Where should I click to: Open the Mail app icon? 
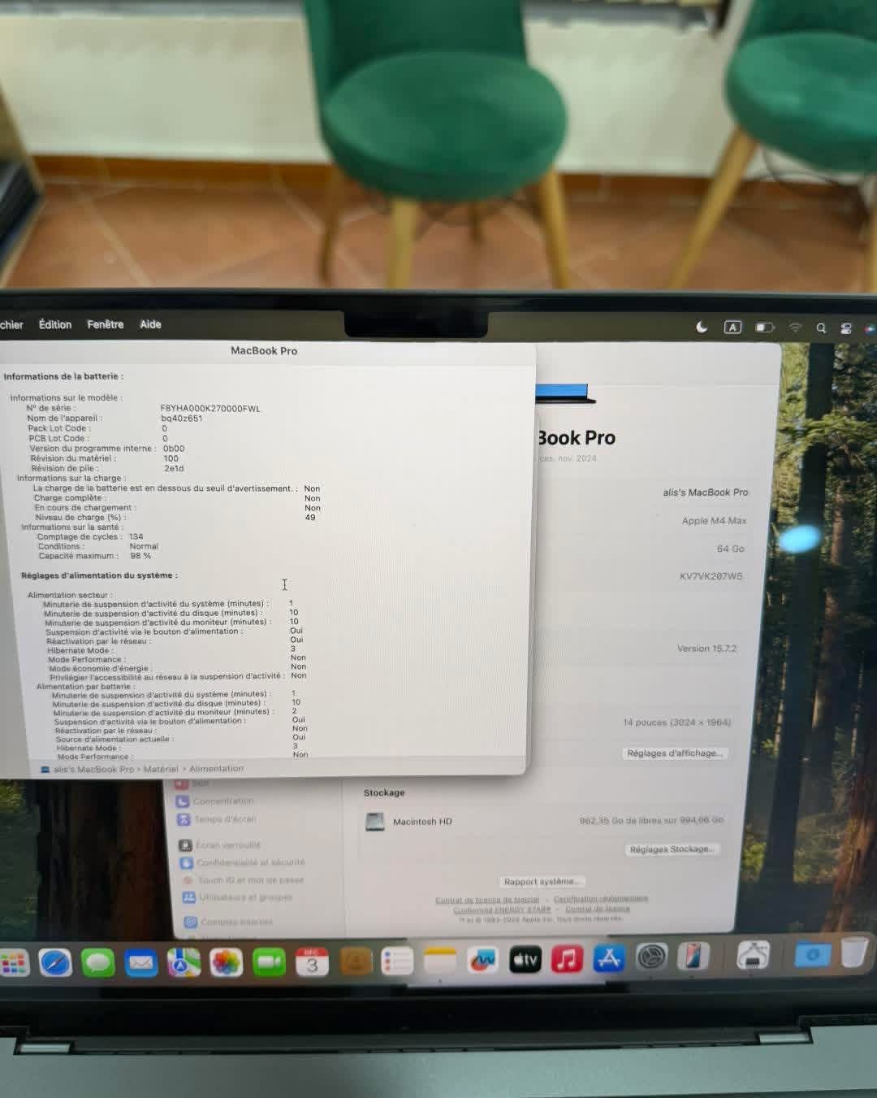coord(141,963)
